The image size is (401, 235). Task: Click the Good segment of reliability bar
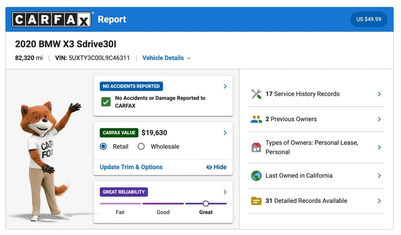point(163,204)
